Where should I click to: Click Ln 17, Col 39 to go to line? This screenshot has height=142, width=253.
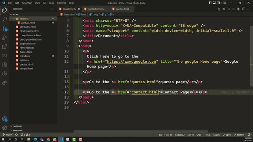pyautogui.click(x=166, y=135)
